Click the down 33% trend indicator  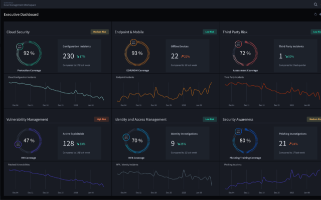tap(81, 144)
